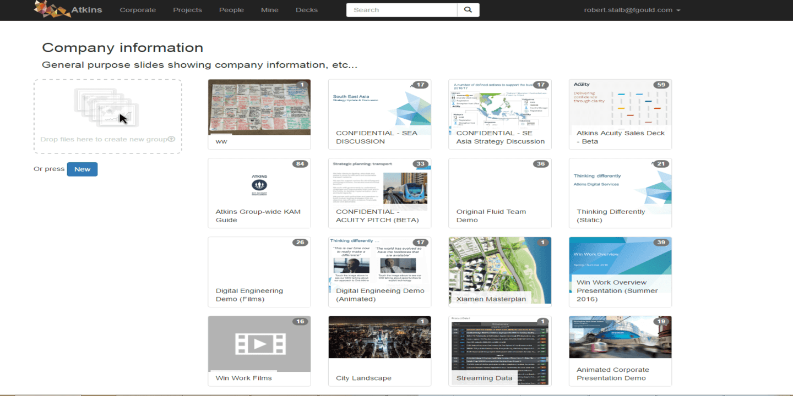The width and height of the screenshot is (793, 396).
Task: Click the Atkins logo in the navbar
Action: pos(68,9)
